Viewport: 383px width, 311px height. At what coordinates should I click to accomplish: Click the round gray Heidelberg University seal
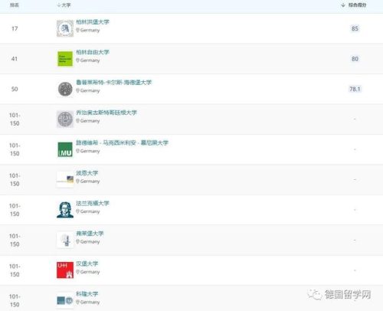click(65, 89)
